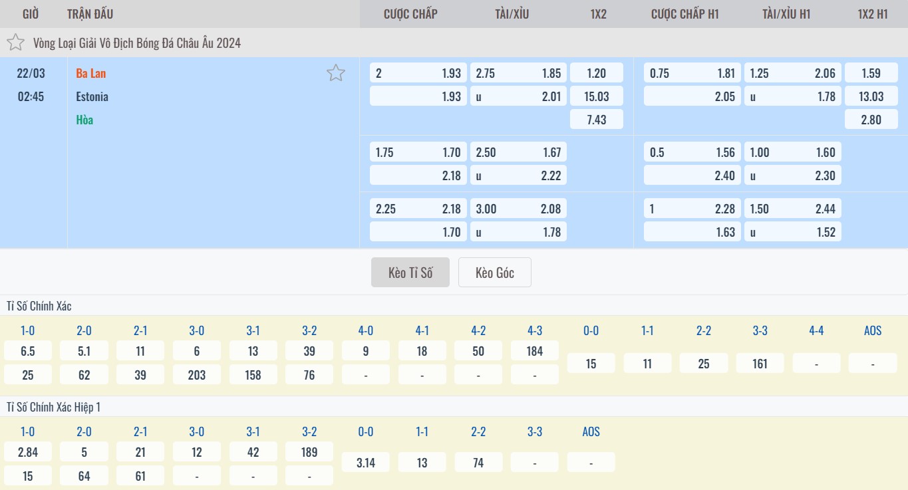Choose draw 1X2 odds 7.43
Screen dimensions: 908x490
point(597,120)
